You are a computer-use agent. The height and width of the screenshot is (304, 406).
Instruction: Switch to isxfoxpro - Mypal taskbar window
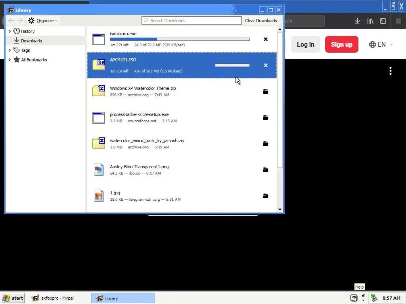point(54,298)
